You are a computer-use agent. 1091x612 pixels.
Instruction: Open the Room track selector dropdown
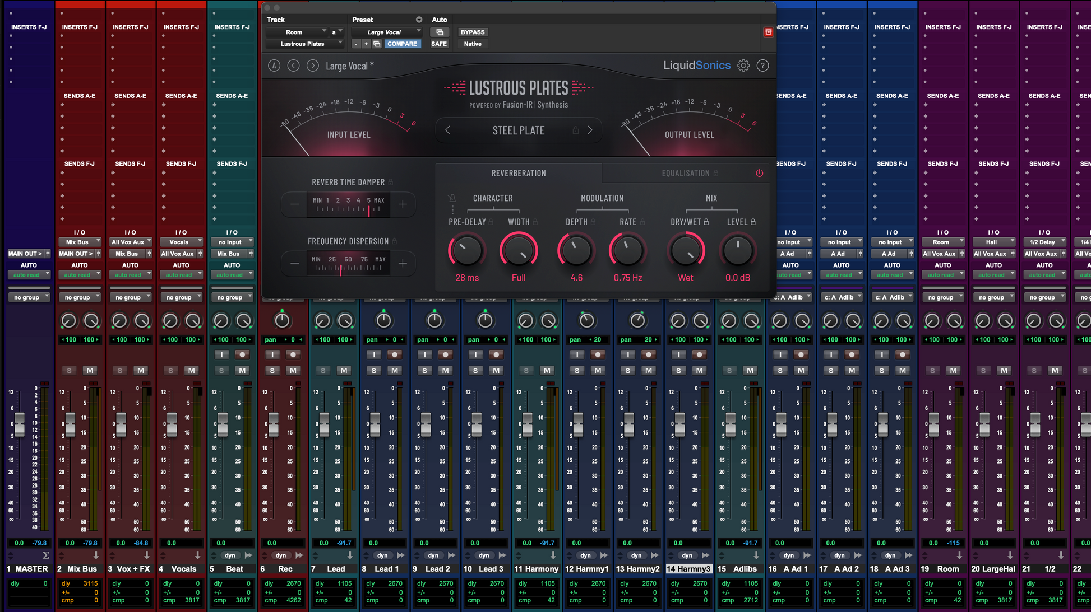[x=297, y=32]
